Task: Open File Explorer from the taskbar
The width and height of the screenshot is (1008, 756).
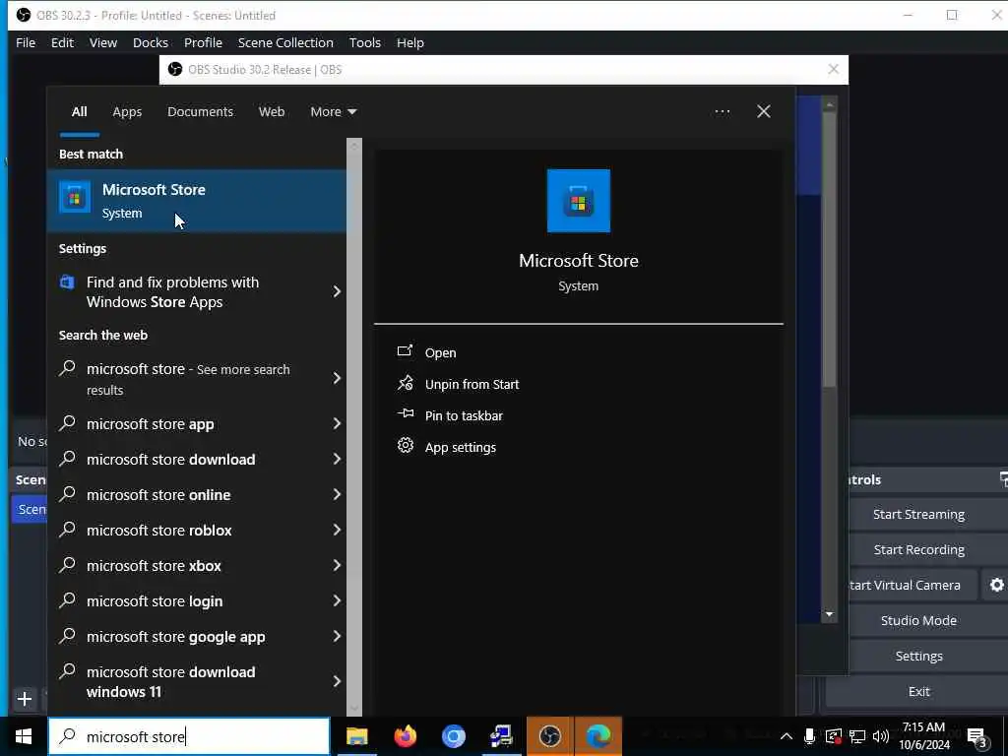Action: point(356,736)
